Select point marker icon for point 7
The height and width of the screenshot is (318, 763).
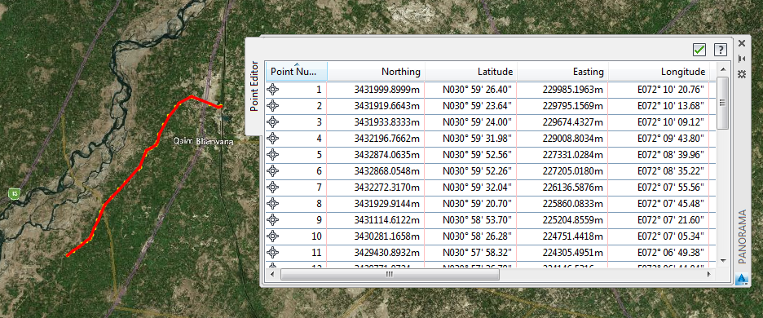(x=273, y=188)
